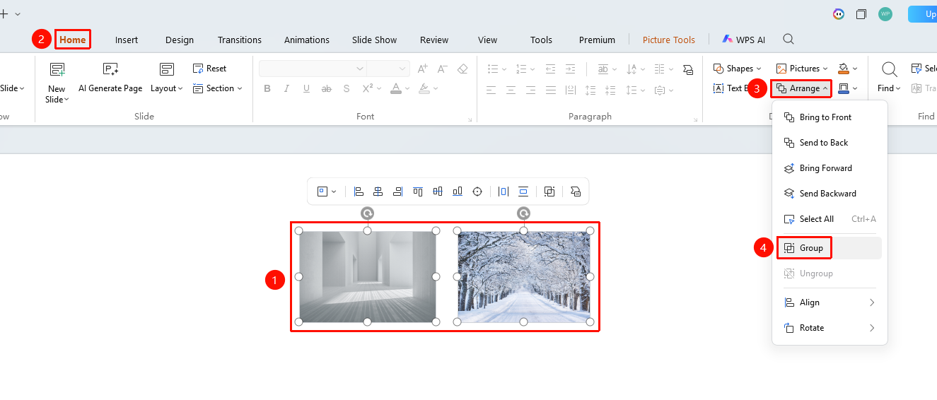The height and width of the screenshot is (400, 937).
Task: Toggle Strikethrough formatting
Action: tap(326, 89)
